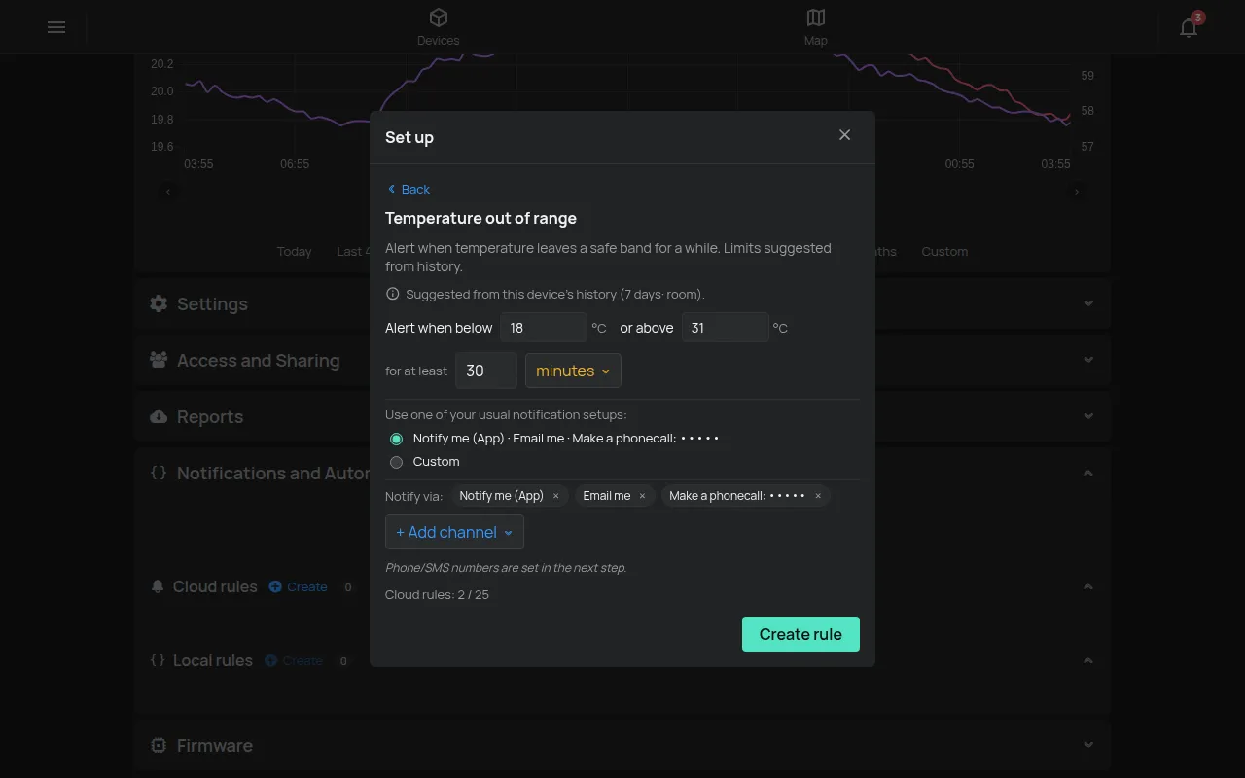Viewport: 1245px width, 778px height.
Task: Click the chart's right arrow
Action: 1077,192
